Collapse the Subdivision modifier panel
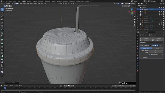This screenshot has width=165, height=93. (x=141, y=45)
